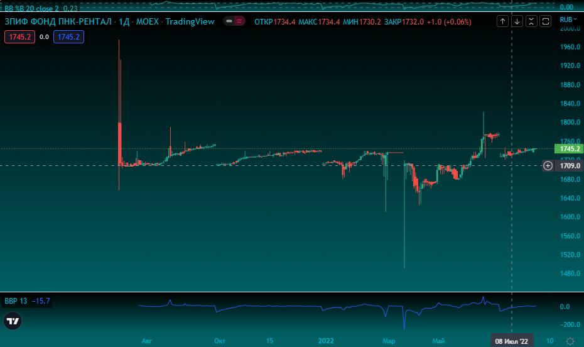Click the 2022 label on time axis
Screen dimensions: 584x347
point(326,341)
